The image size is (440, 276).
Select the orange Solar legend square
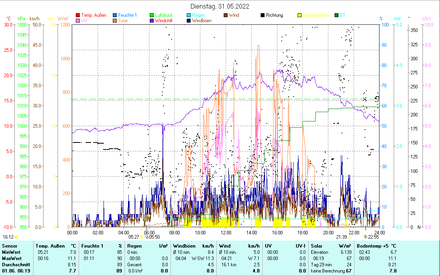point(115,21)
